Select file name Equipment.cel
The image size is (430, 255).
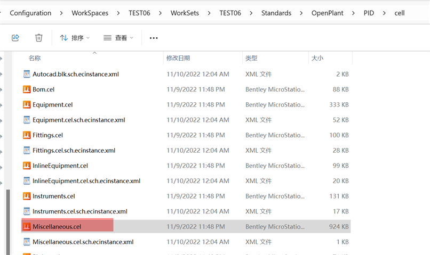tap(53, 105)
